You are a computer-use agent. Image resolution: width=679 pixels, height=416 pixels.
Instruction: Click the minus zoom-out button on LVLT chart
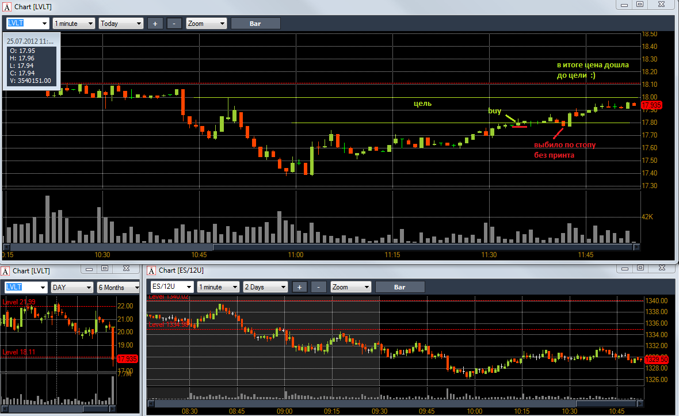tap(174, 24)
